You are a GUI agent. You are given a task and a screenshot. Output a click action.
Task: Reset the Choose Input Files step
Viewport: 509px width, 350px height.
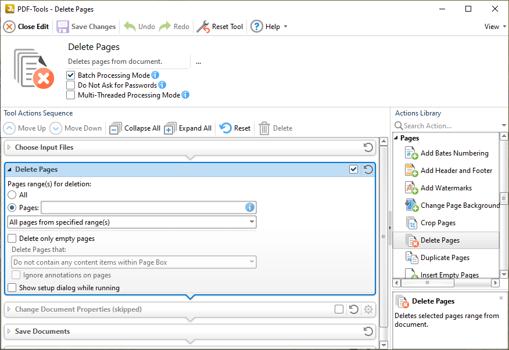click(x=368, y=147)
